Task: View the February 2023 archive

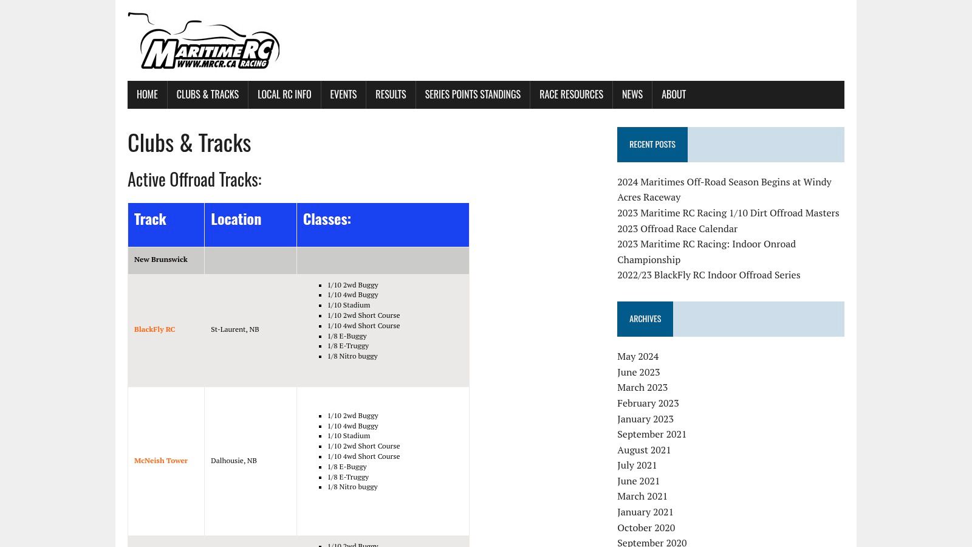Action: (x=648, y=403)
